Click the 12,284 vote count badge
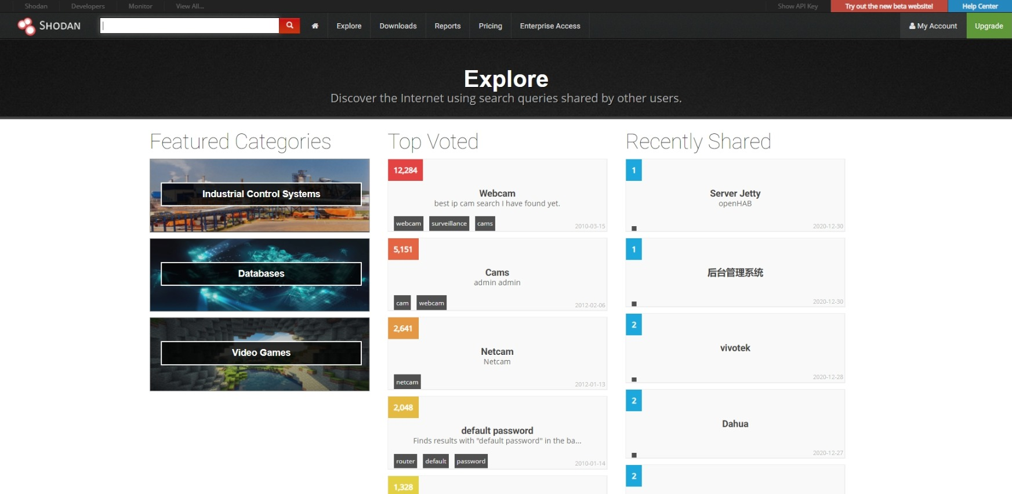Screen dimensions: 1012x494 (x=405, y=170)
